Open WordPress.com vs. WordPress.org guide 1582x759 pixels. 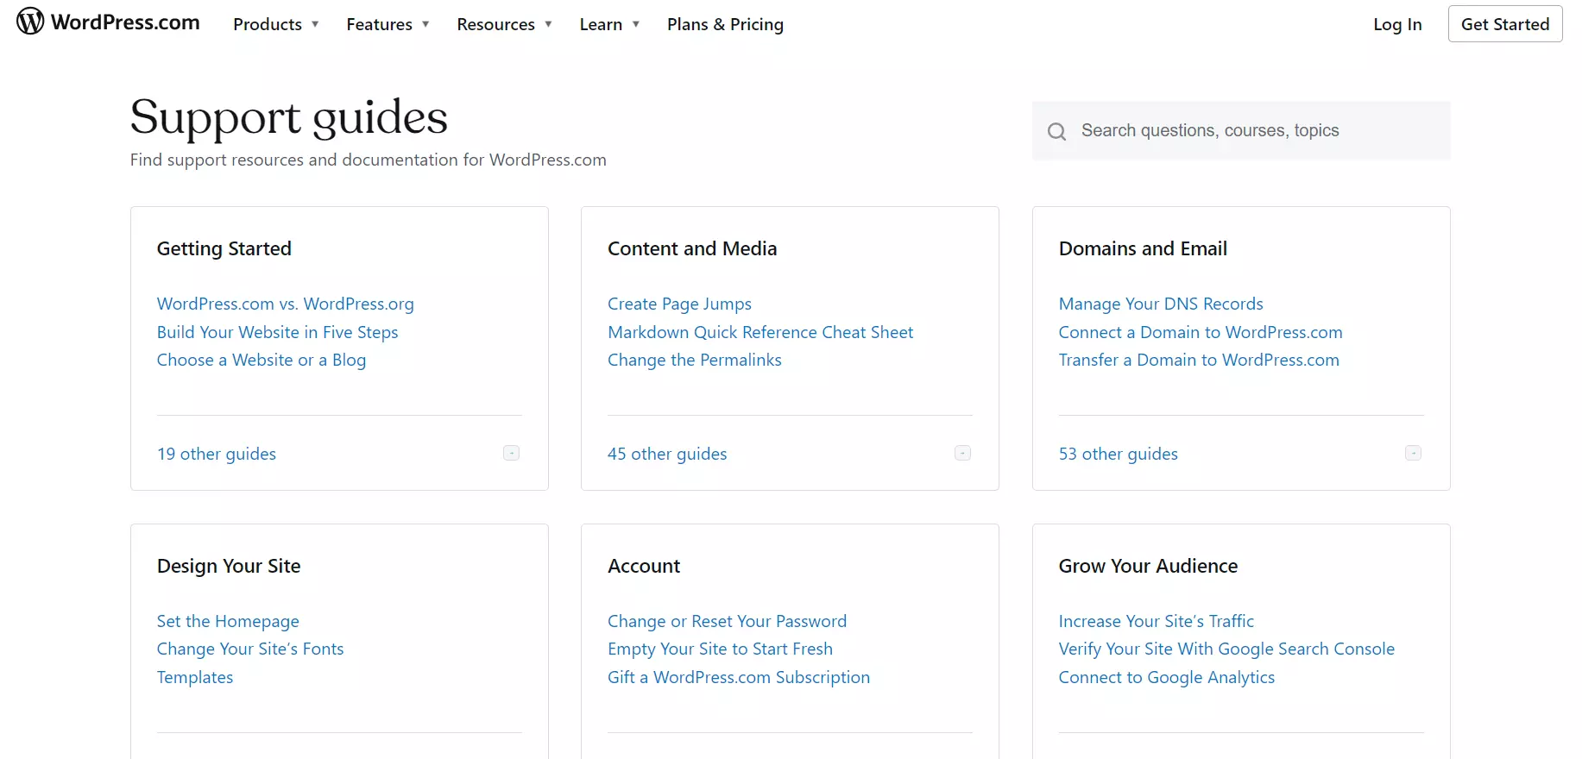click(x=285, y=304)
